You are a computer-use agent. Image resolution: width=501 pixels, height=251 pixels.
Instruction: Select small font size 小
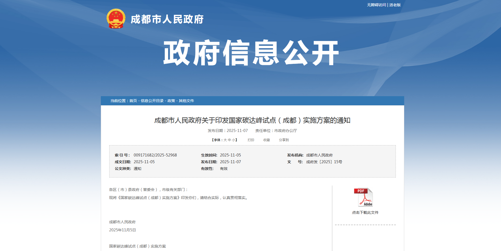click(x=233, y=140)
